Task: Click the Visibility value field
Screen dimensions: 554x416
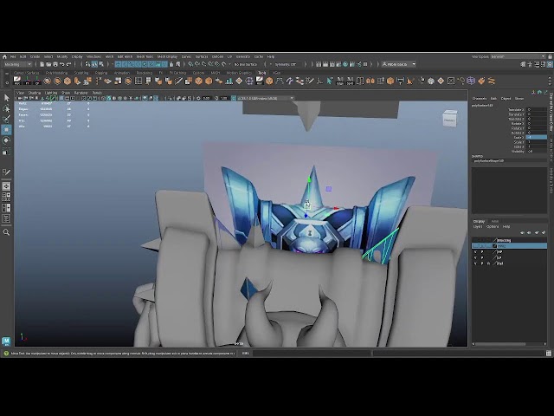Action: point(537,151)
